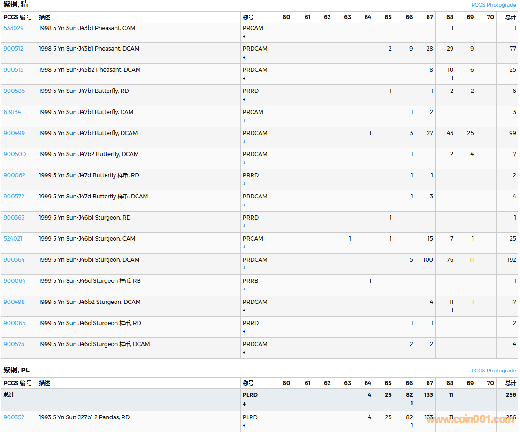Open PCGS number 900498 link
Viewport: 520px width, 432px height.
click(14, 302)
